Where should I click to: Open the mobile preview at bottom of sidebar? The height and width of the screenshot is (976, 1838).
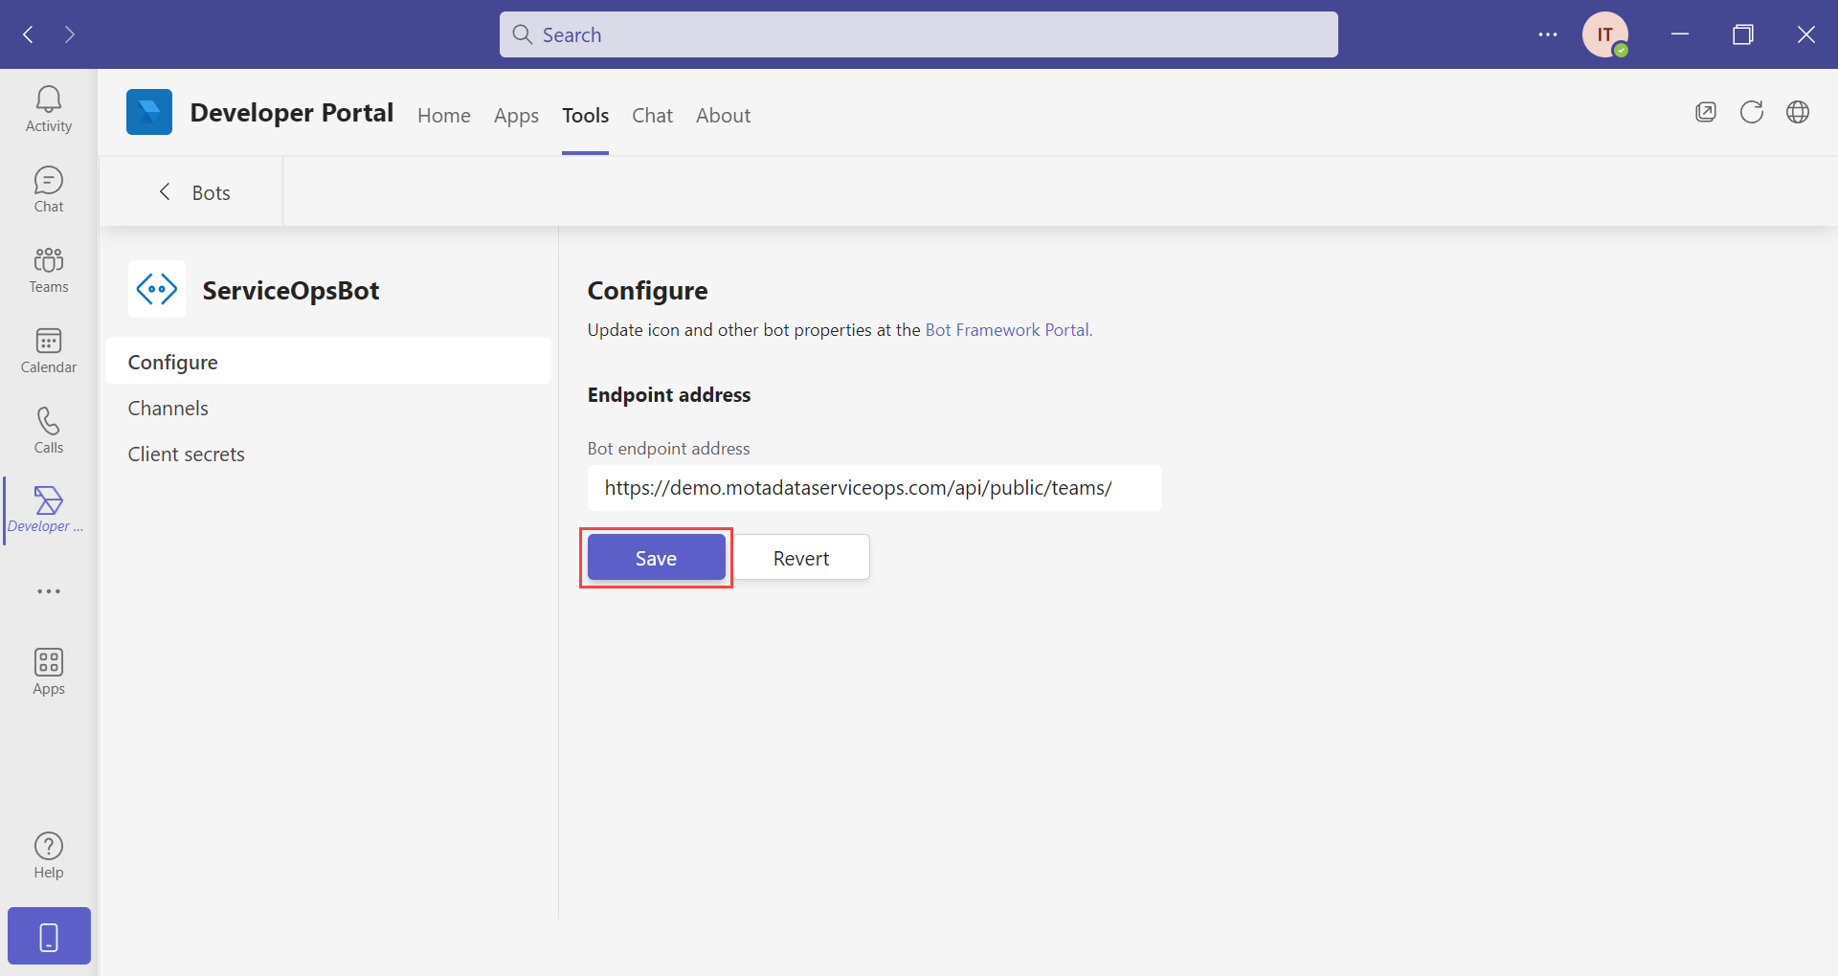pyautogui.click(x=48, y=935)
